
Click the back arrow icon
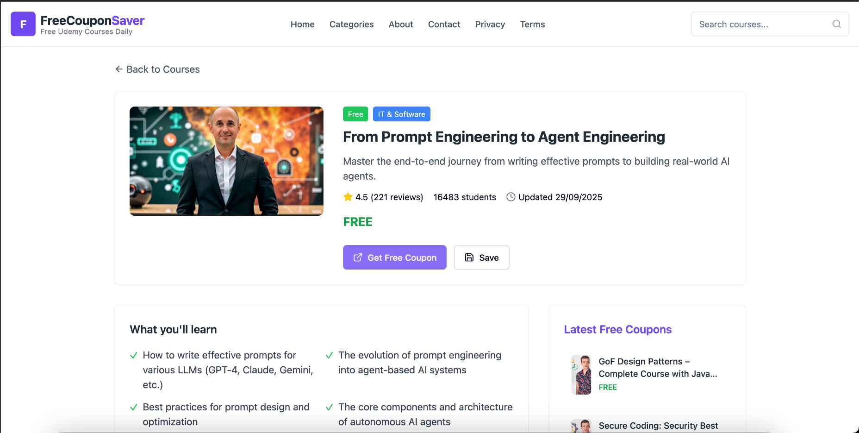click(119, 69)
